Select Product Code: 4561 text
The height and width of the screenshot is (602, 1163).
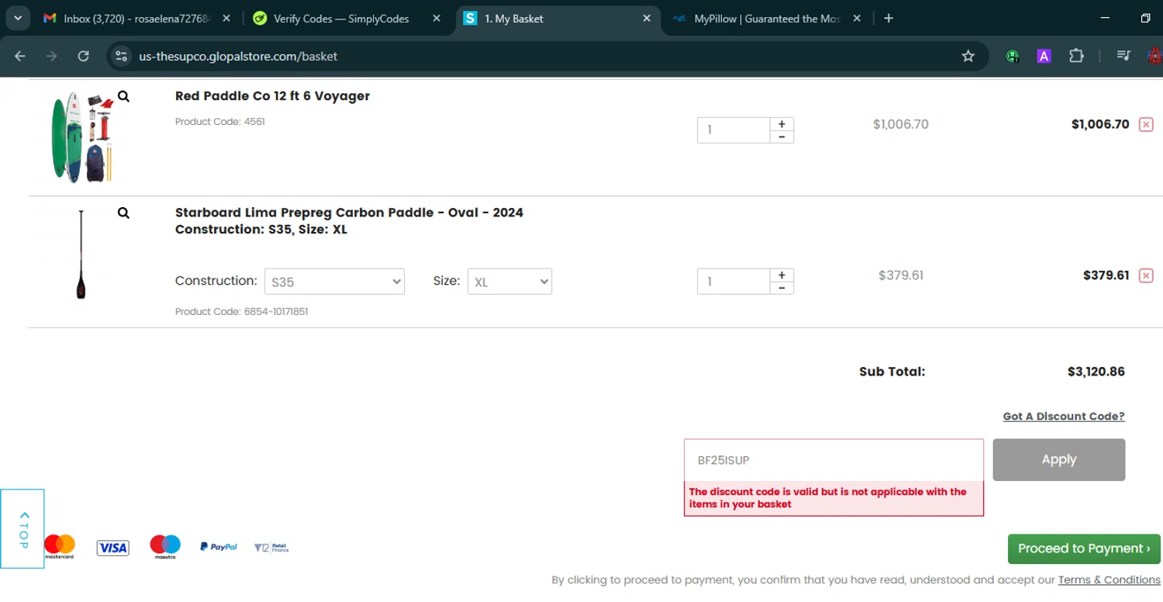pos(220,122)
